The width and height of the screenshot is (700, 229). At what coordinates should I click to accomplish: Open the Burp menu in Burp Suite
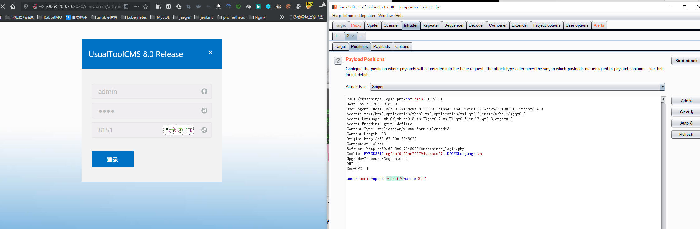[x=336, y=16]
